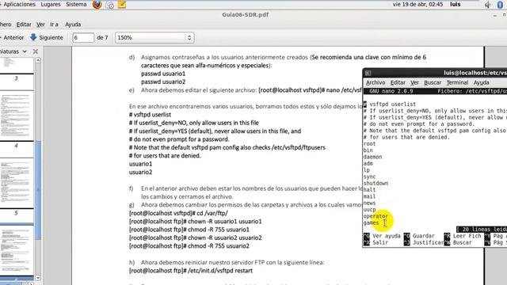507x285 pixels.
Task: Click the Siguiente button label
Action: tap(51, 37)
